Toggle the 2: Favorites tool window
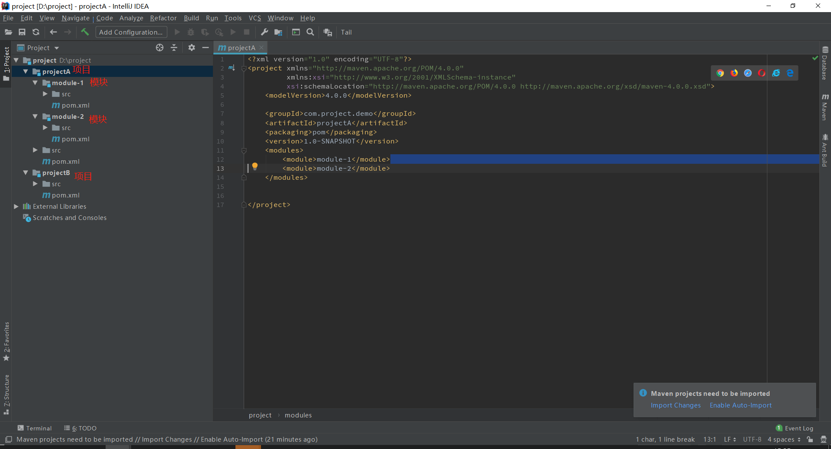Viewport: 831px width, 449px height. click(x=6, y=341)
